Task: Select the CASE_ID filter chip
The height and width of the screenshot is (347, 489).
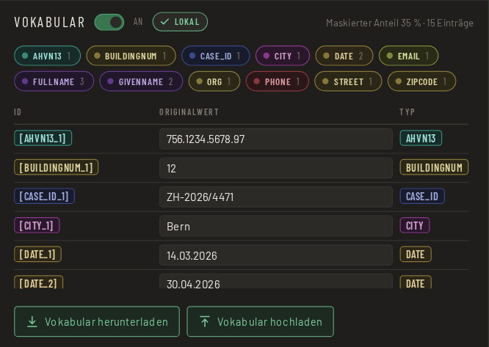Action: click(215, 56)
